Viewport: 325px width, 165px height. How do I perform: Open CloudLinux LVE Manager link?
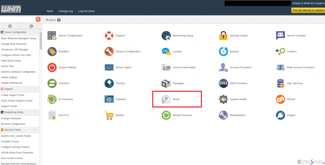[x=15, y=50]
